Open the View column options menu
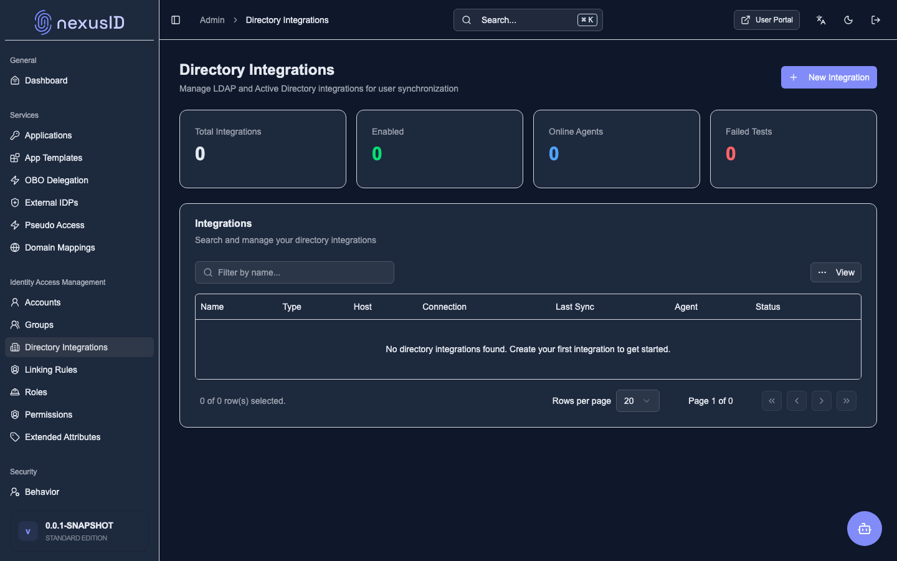Screen dimensions: 897x561 pyautogui.click(x=836, y=272)
